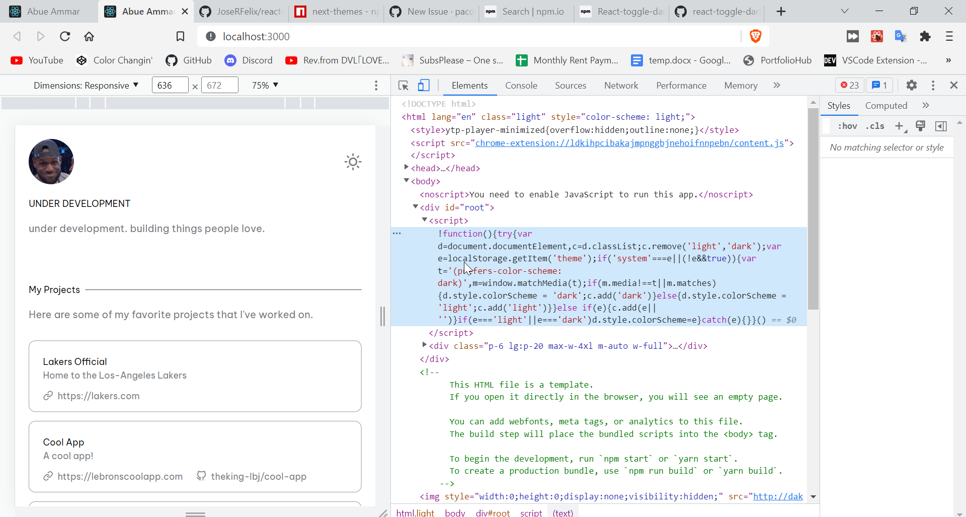Open the 75% zoom dropdown
Image resolution: width=966 pixels, height=517 pixels.
(x=265, y=86)
